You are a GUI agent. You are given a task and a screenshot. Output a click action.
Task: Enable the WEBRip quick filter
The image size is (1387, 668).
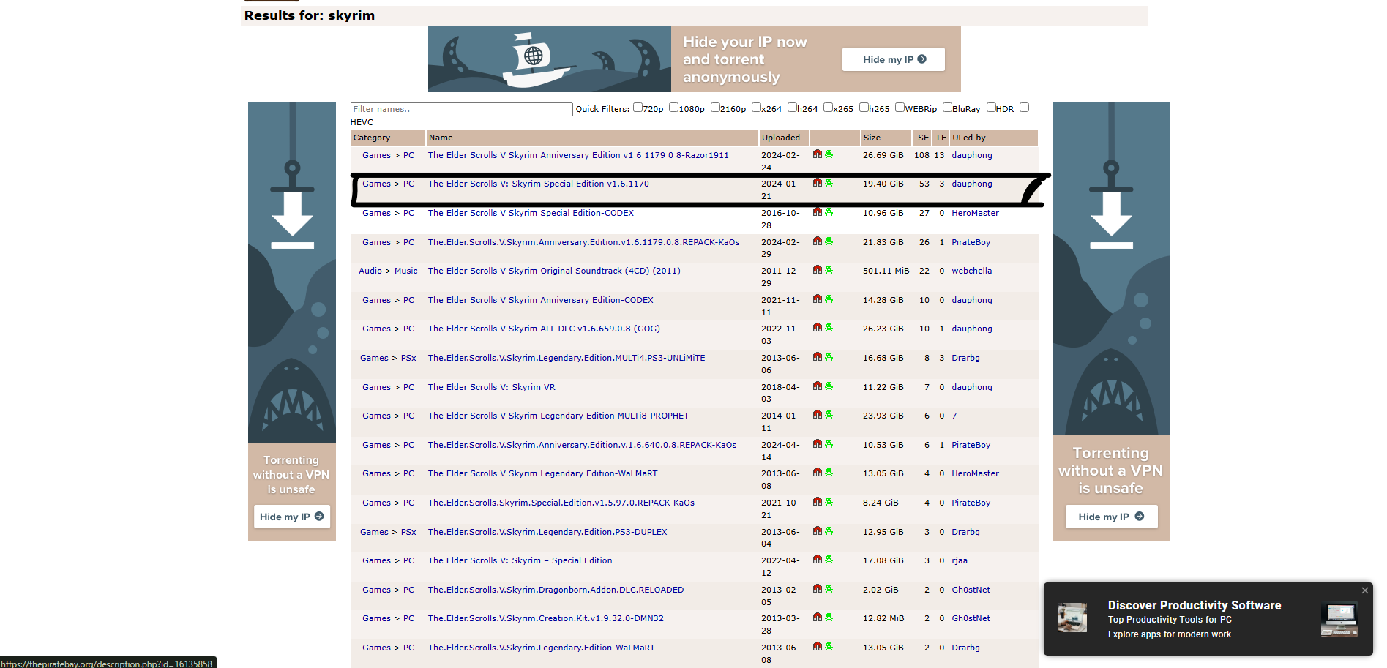900,108
